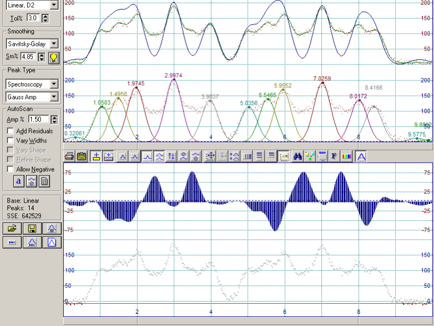Click the binoculars icon in toolbar

(x=298, y=156)
